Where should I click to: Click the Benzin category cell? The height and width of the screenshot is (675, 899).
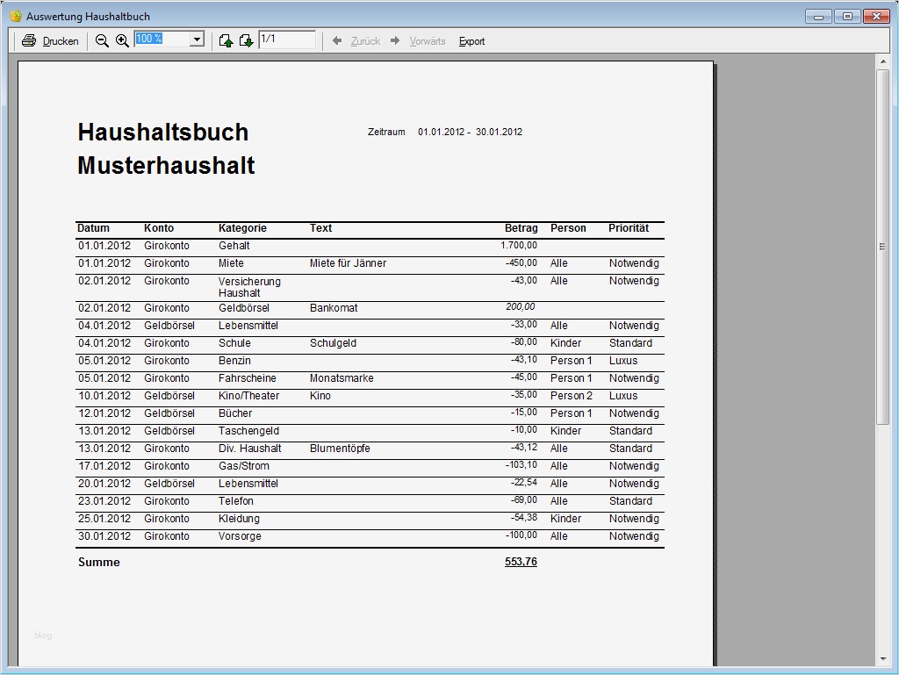click(x=234, y=361)
